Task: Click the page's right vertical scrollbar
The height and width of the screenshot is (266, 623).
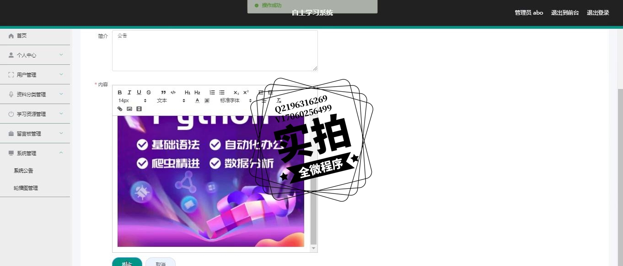Action: click(x=620, y=177)
